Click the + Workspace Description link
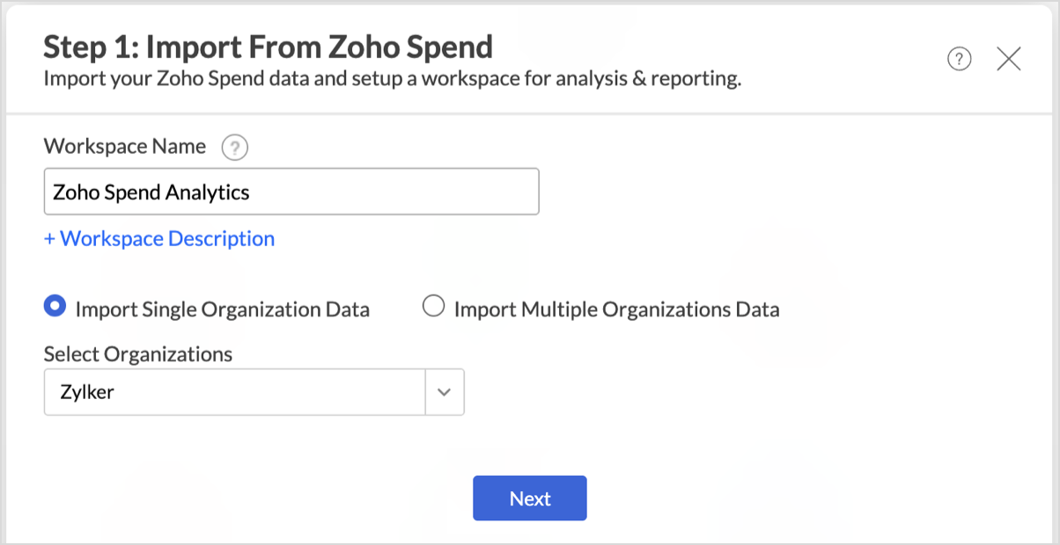Viewport: 1060px width, 545px height. click(x=159, y=238)
